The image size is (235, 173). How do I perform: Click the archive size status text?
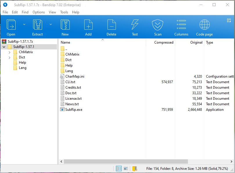[x=187, y=169]
